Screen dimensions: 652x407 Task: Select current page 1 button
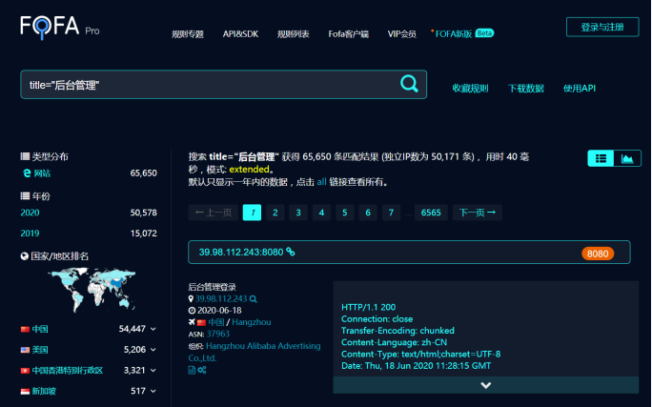252,213
